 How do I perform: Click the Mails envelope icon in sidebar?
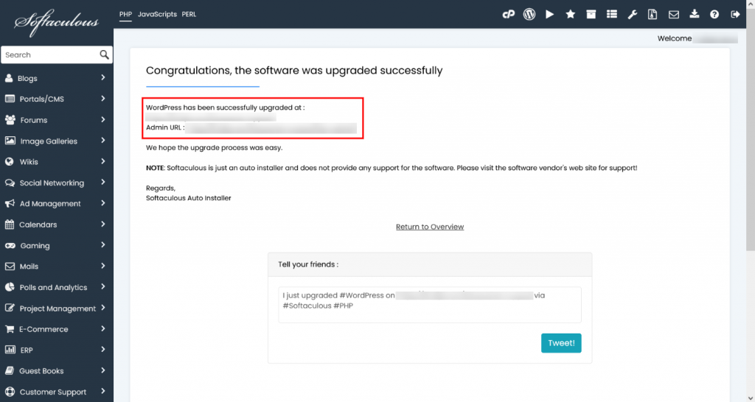pyautogui.click(x=10, y=266)
